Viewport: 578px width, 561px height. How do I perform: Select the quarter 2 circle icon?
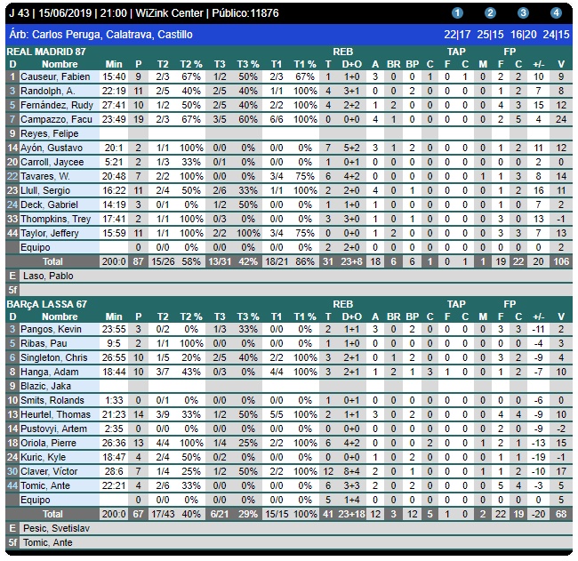490,13
